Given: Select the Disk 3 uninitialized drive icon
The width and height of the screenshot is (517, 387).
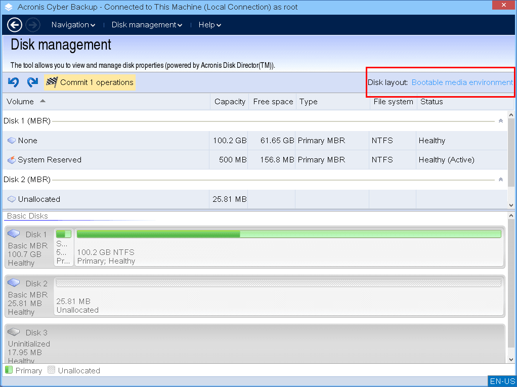Looking at the screenshot, I should [x=14, y=332].
